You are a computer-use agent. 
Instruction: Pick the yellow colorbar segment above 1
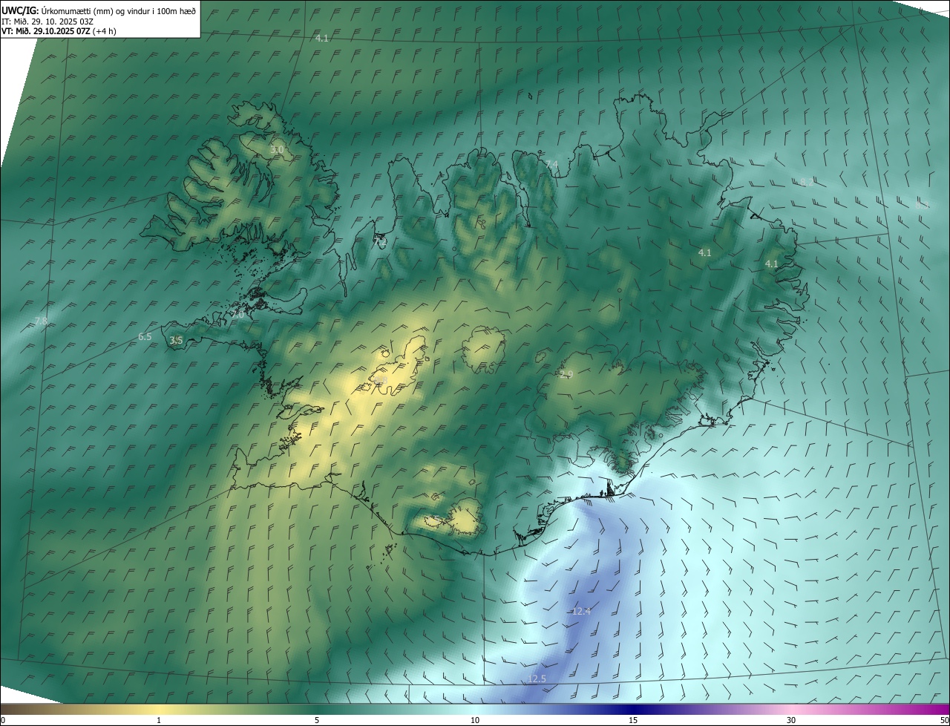tap(159, 709)
